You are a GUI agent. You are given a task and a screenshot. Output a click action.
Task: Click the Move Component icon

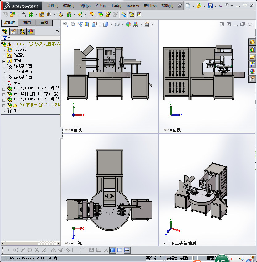click(x=49, y=14)
